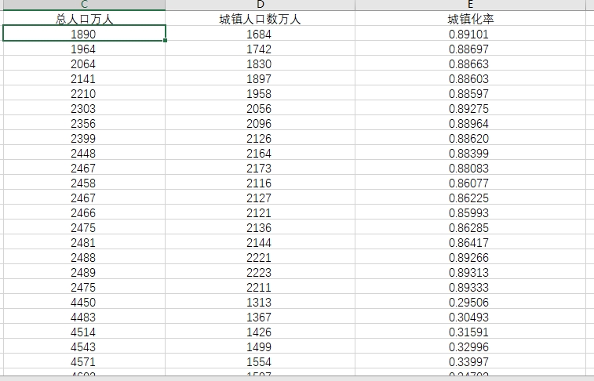Select cell with value 2303
This screenshot has height=381, width=594.
[84, 108]
